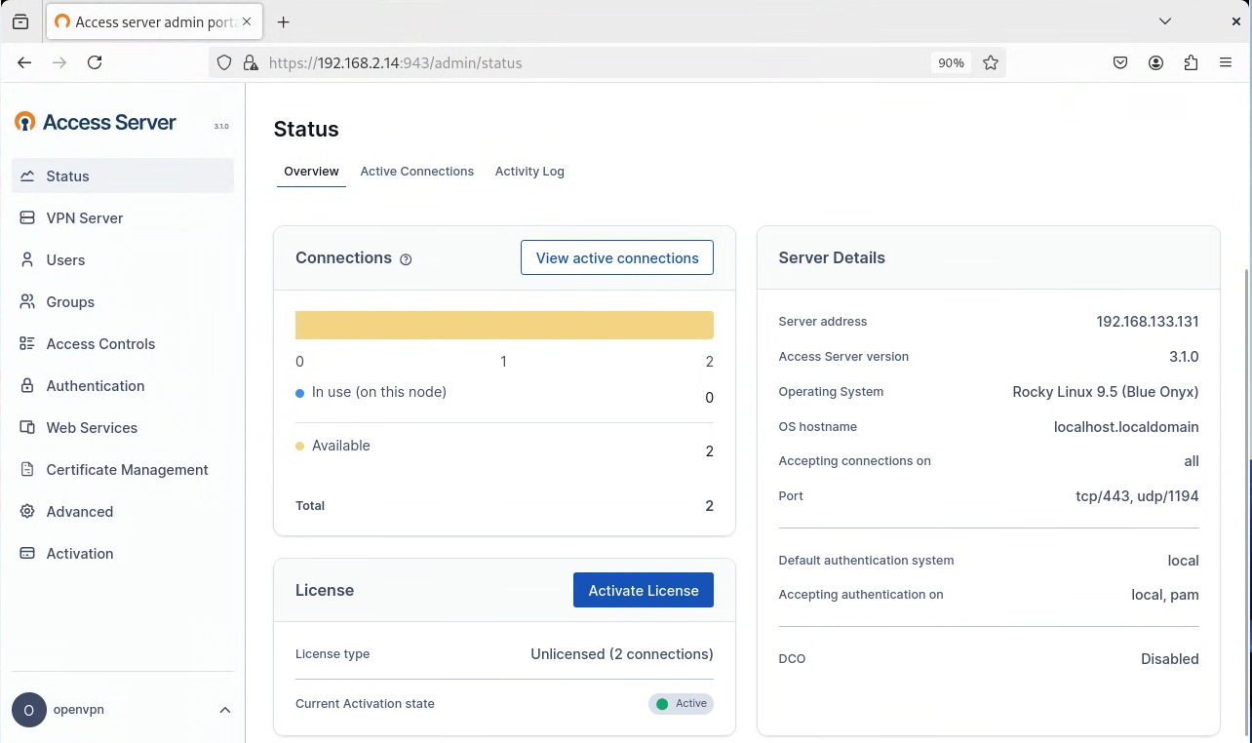Click the Rocky Linux 9.5 (Blue Onyx) value

click(x=1106, y=392)
